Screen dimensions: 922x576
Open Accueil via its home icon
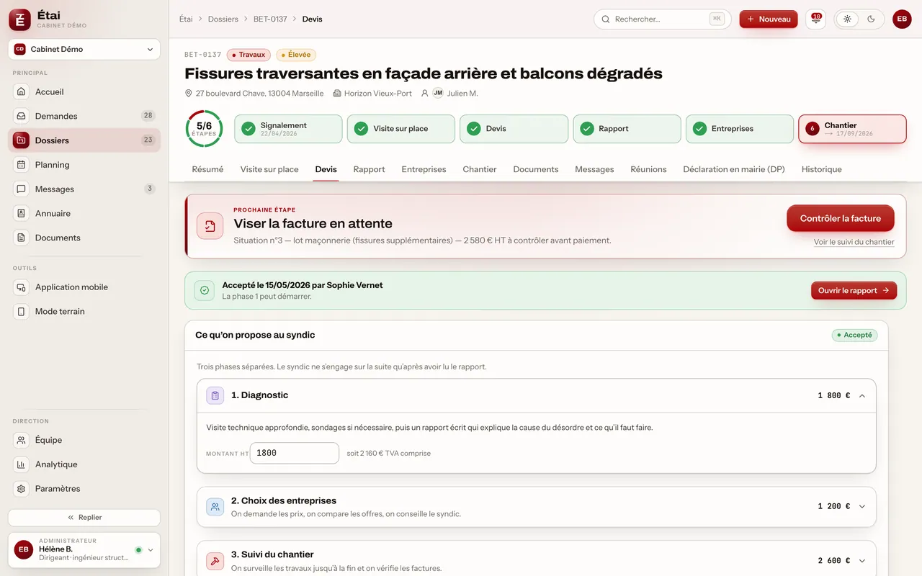[x=22, y=92]
